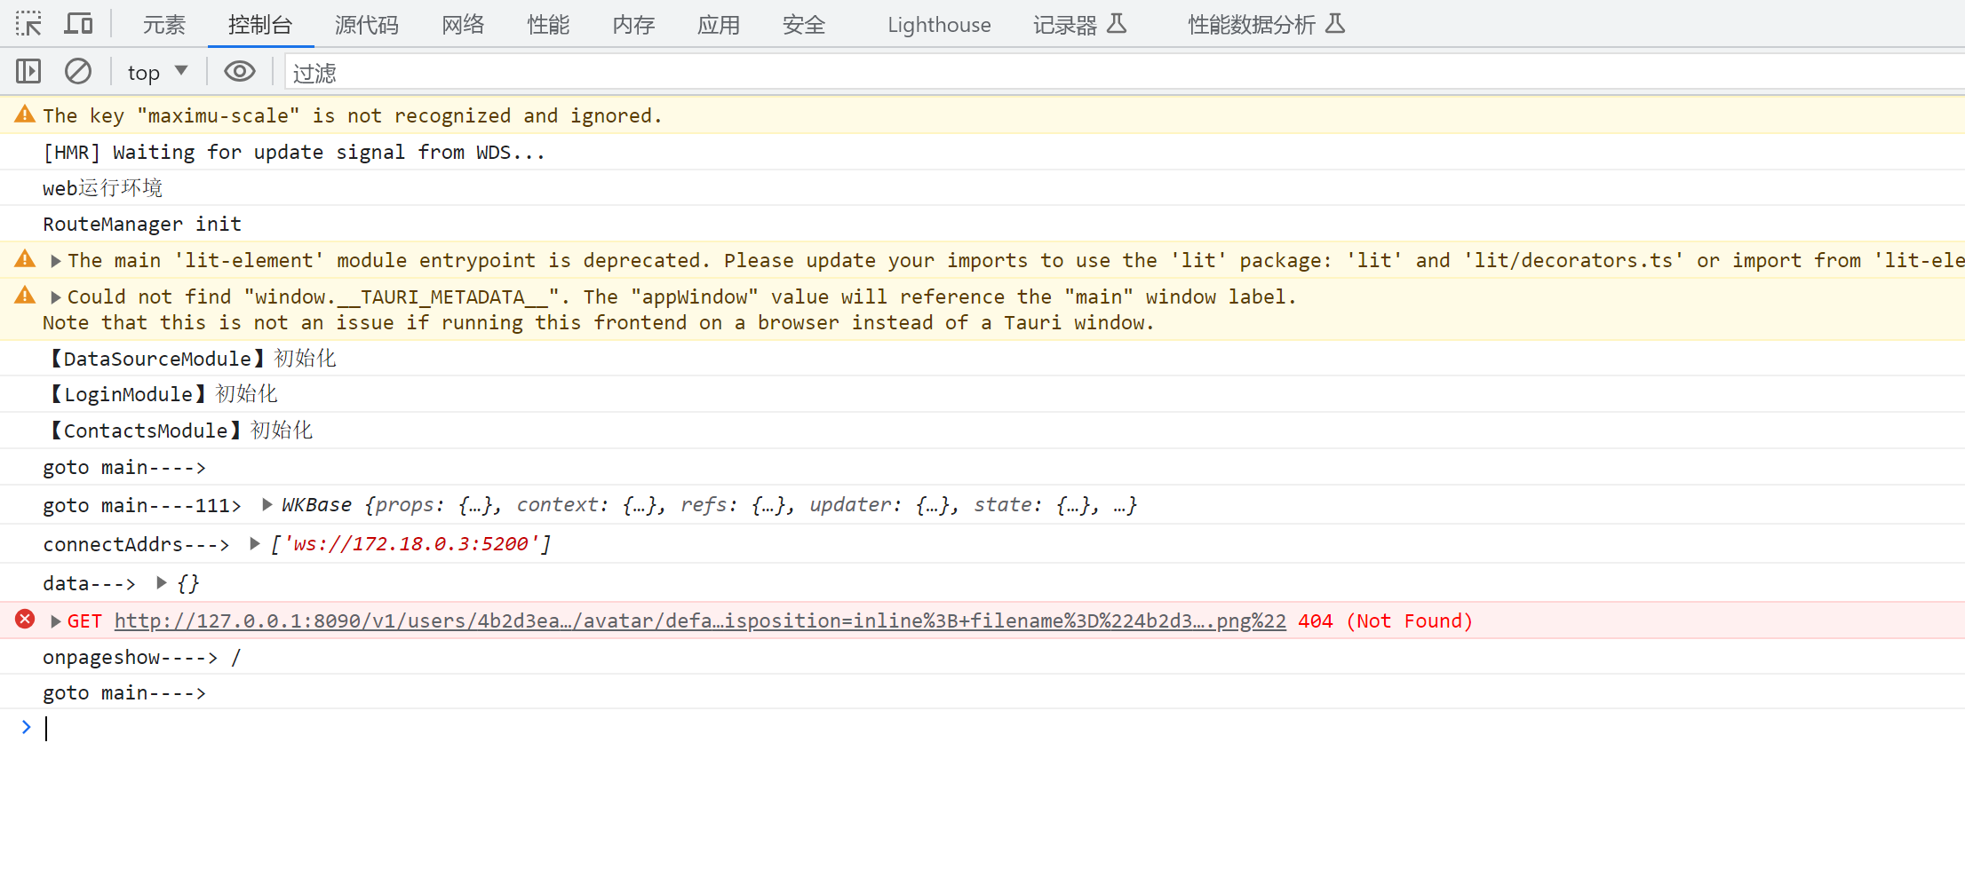Click the red error icon on the 404 line

pyautogui.click(x=24, y=619)
